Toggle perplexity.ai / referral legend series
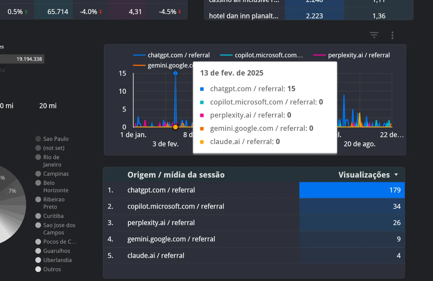Screen dimensions: 433x281 point(359,55)
